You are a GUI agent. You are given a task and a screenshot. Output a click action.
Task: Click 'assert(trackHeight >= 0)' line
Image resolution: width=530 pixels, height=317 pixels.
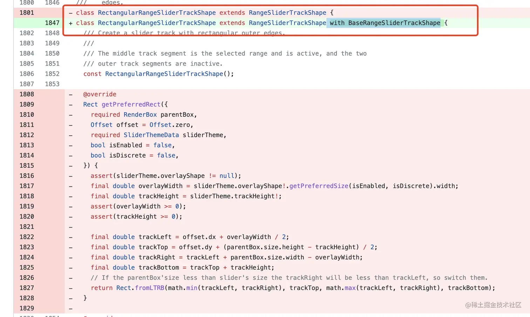pyautogui.click(x=136, y=216)
